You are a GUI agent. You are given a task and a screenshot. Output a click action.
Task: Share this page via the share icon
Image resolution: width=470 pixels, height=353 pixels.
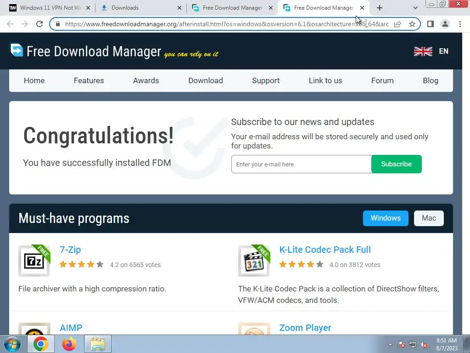[x=397, y=24]
